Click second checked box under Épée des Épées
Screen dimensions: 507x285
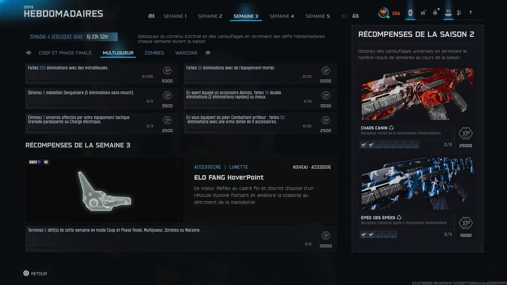tap(371, 234)
